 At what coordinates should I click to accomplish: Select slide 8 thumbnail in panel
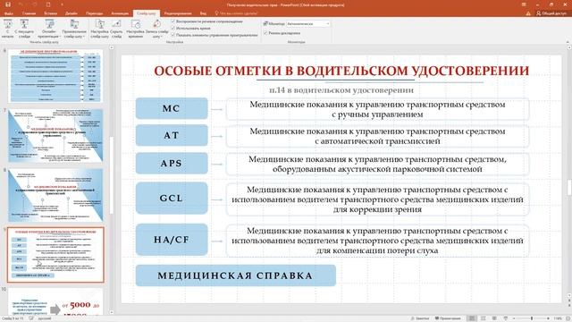55,195
